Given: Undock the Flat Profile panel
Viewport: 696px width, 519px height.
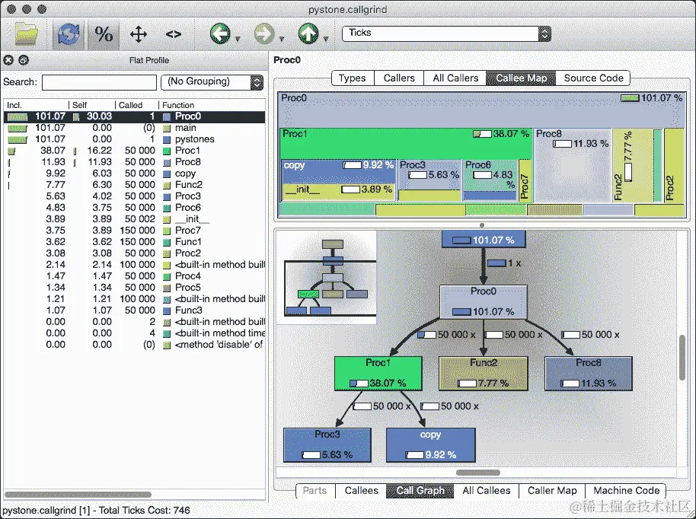Looking at the screenshot, I should pos(24,60).
